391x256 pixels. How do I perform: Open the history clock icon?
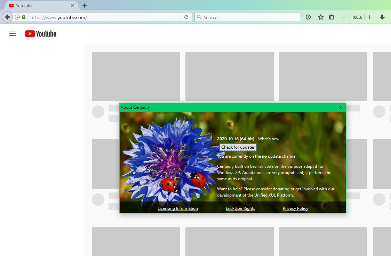308,17
